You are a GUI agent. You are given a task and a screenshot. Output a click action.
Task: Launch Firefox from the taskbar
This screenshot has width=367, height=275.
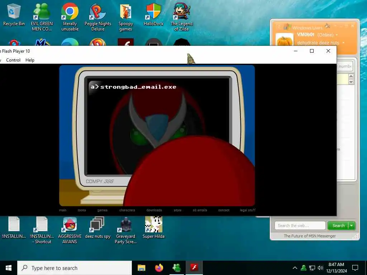point(159,268)
